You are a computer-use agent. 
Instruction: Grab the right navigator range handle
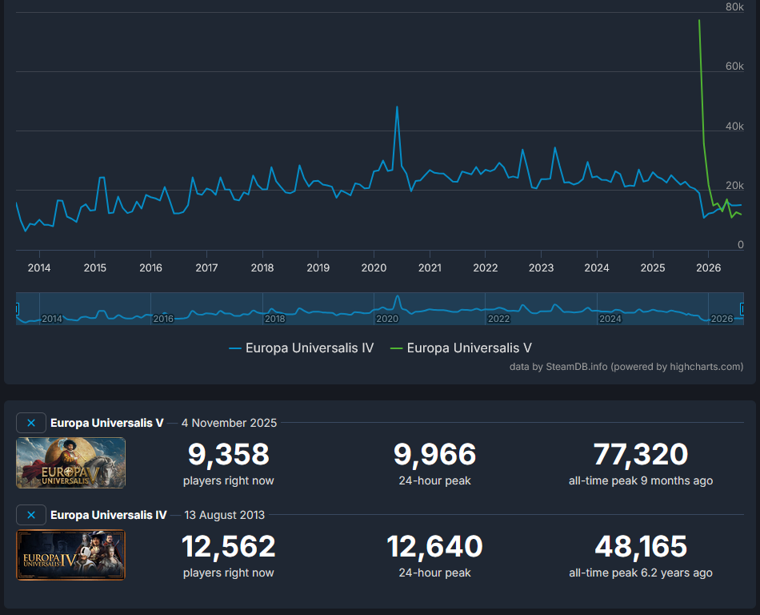(x=742, y=309)
